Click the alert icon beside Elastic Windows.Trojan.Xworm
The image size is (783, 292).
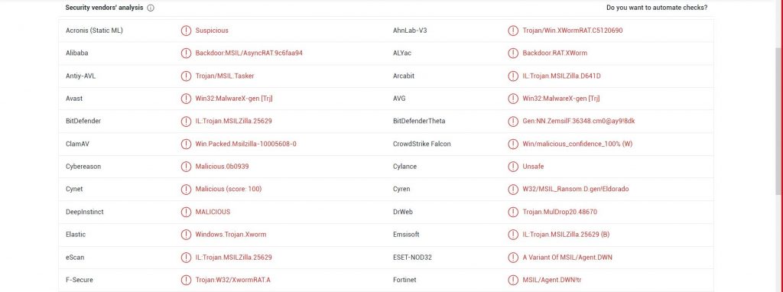(186, 234)
